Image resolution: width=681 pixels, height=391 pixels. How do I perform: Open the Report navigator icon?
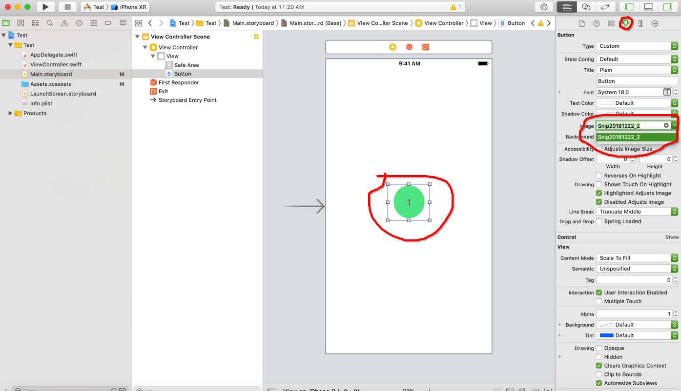pos(123,23)
